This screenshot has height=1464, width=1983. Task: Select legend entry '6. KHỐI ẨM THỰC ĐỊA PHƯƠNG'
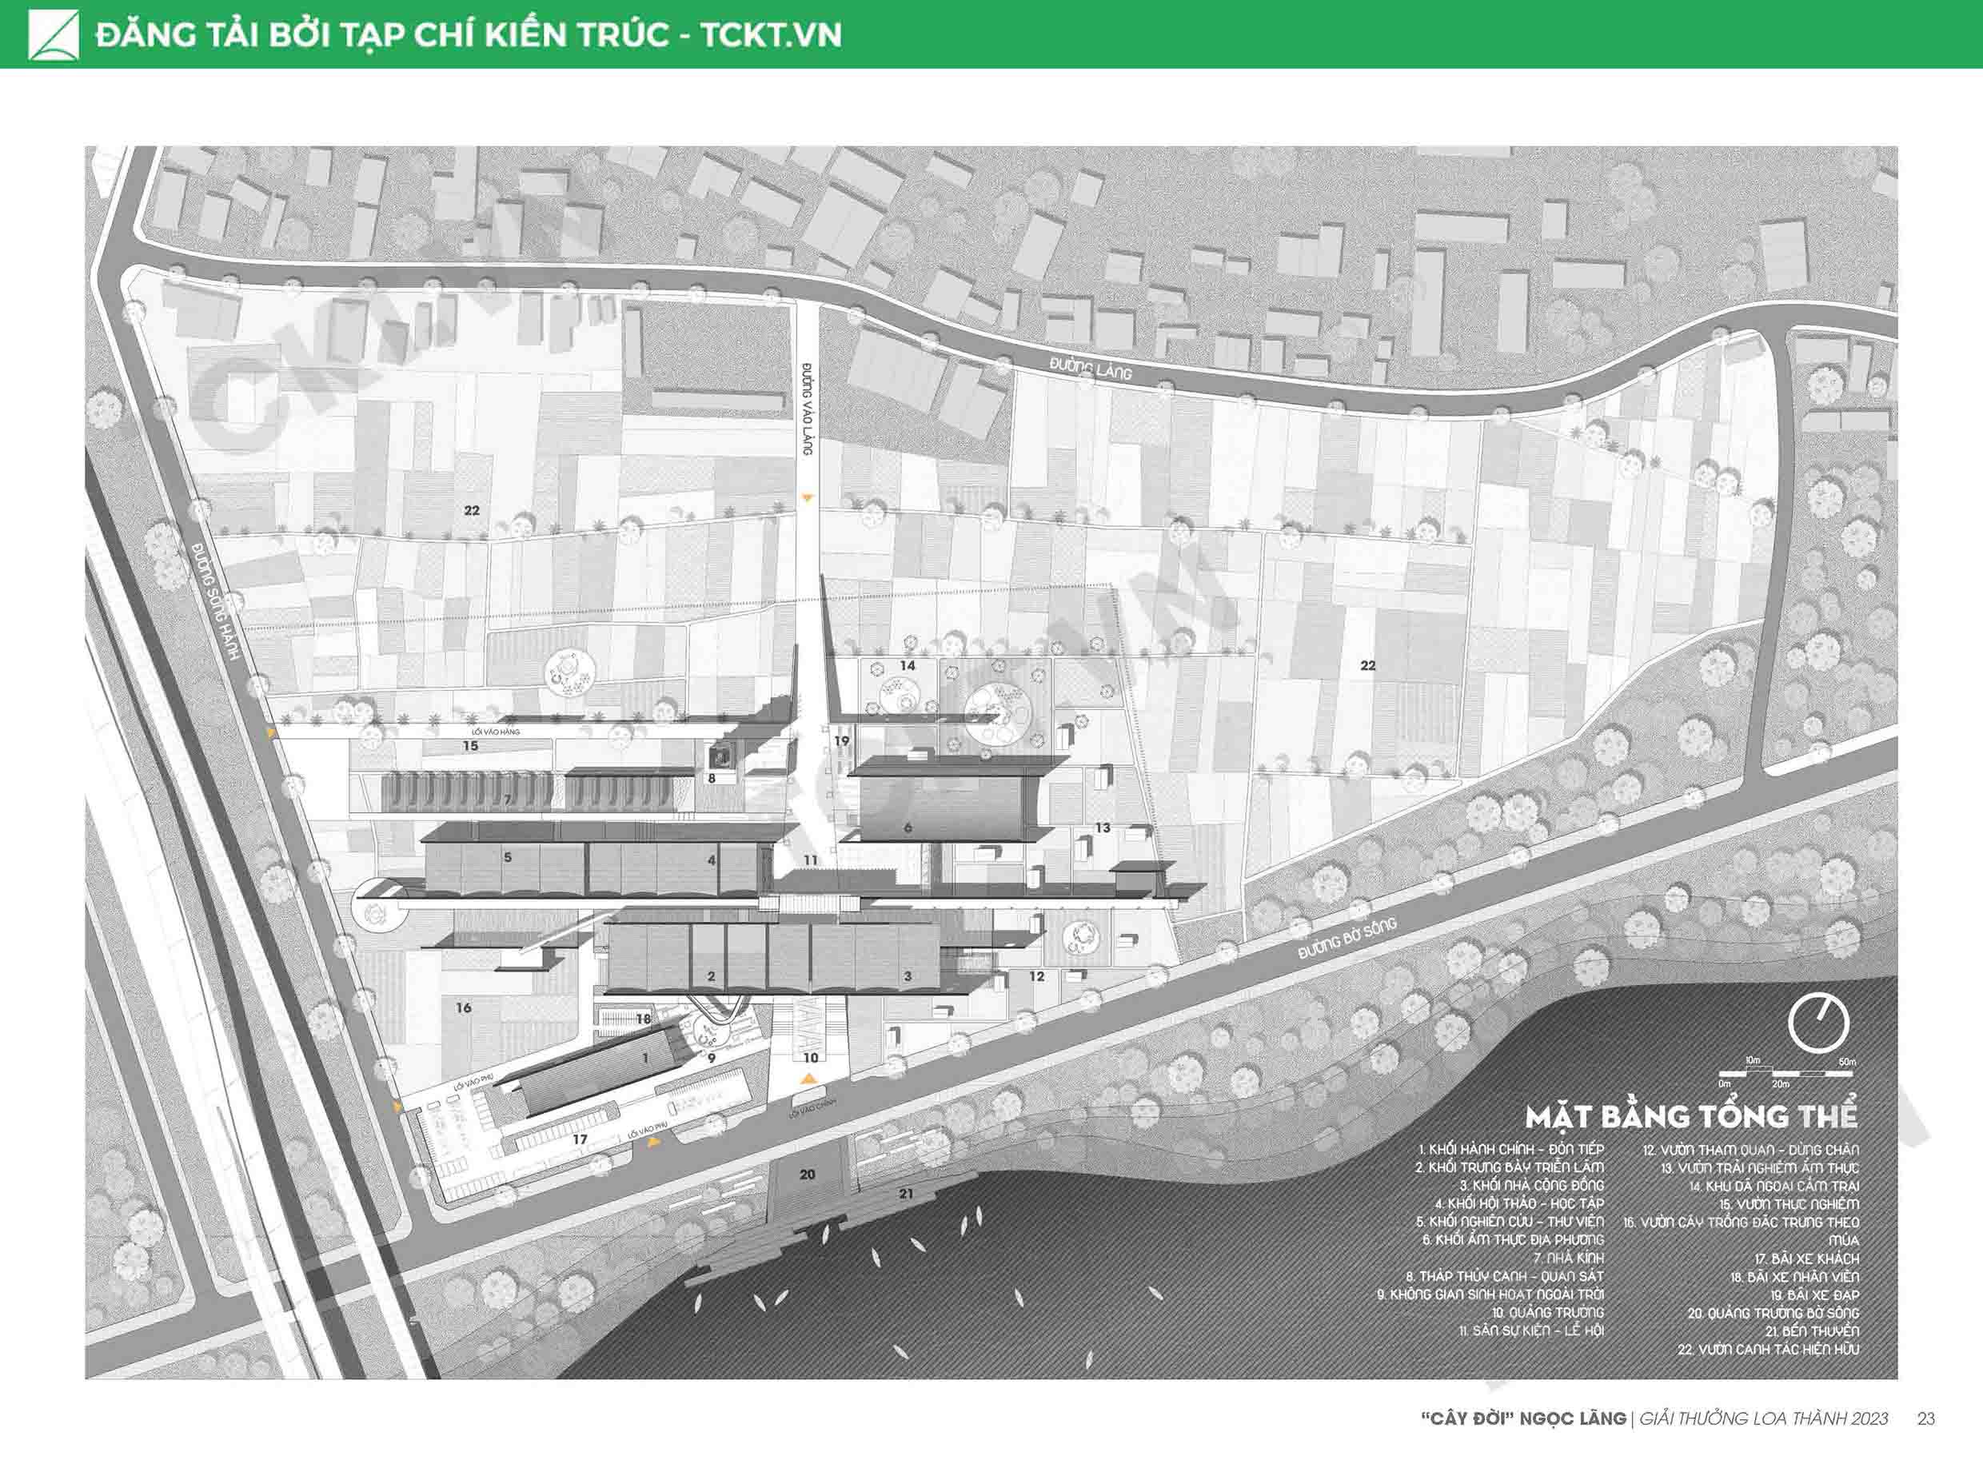click(x=1514, y=1240)
